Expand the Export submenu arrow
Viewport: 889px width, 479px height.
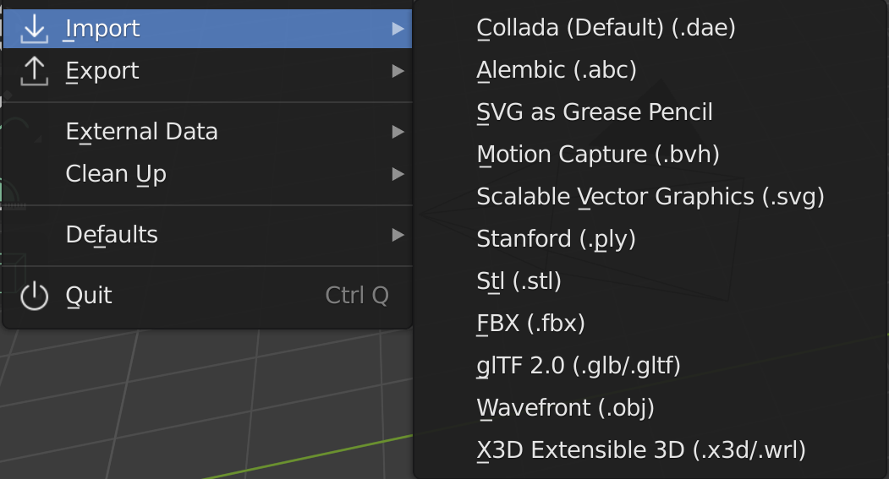[x=398, y=71]
